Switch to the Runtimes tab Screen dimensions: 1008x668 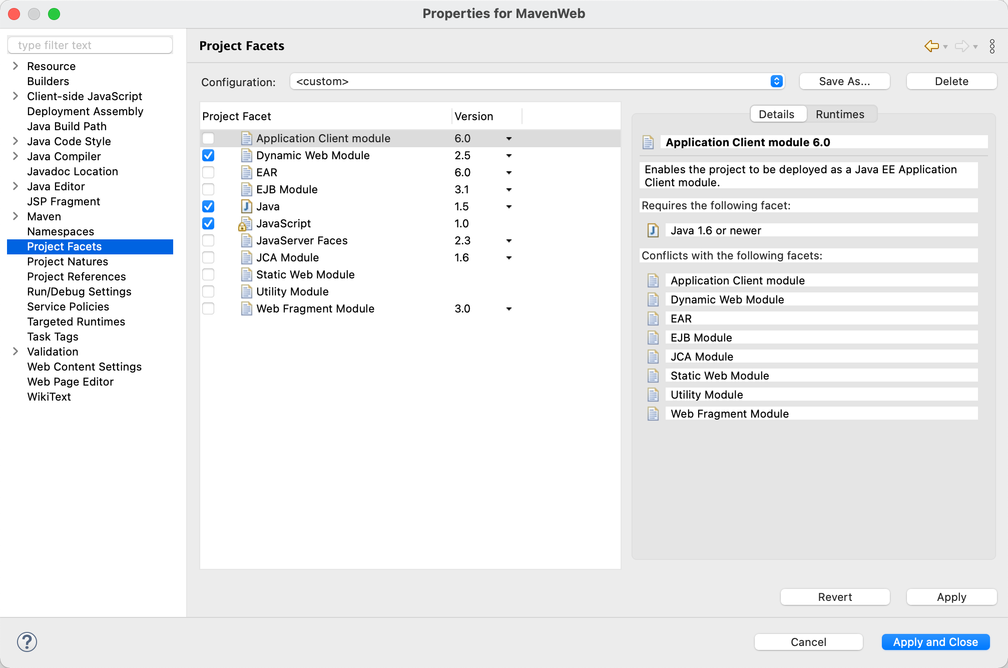click(840, 114)
